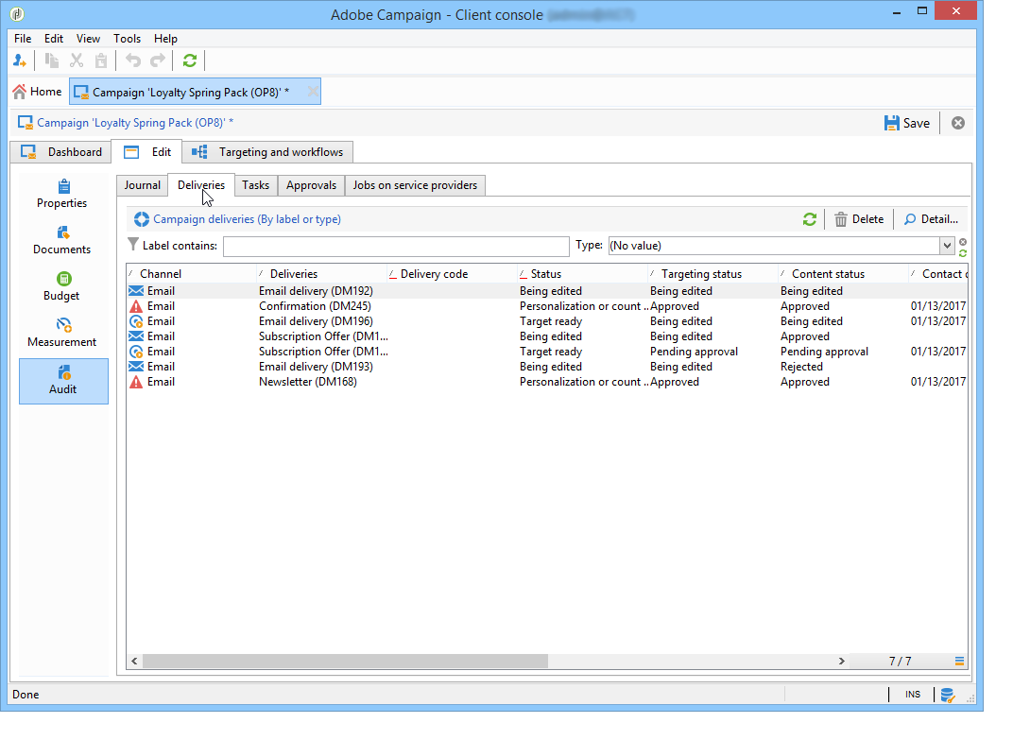This screenshot has height=740, width=1013.
Task: Switch to the Approvals sub-tab
Action: tap(312, 185)
